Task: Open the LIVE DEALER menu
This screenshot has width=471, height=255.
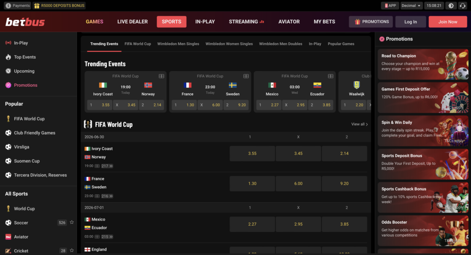Action: click(132, 22)
